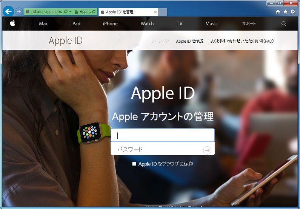Open the サポート menu item

(249, 23)
